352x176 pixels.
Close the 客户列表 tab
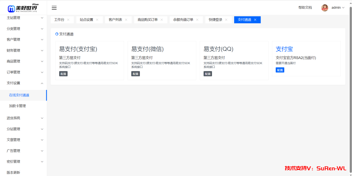click(x=126, y=20)
